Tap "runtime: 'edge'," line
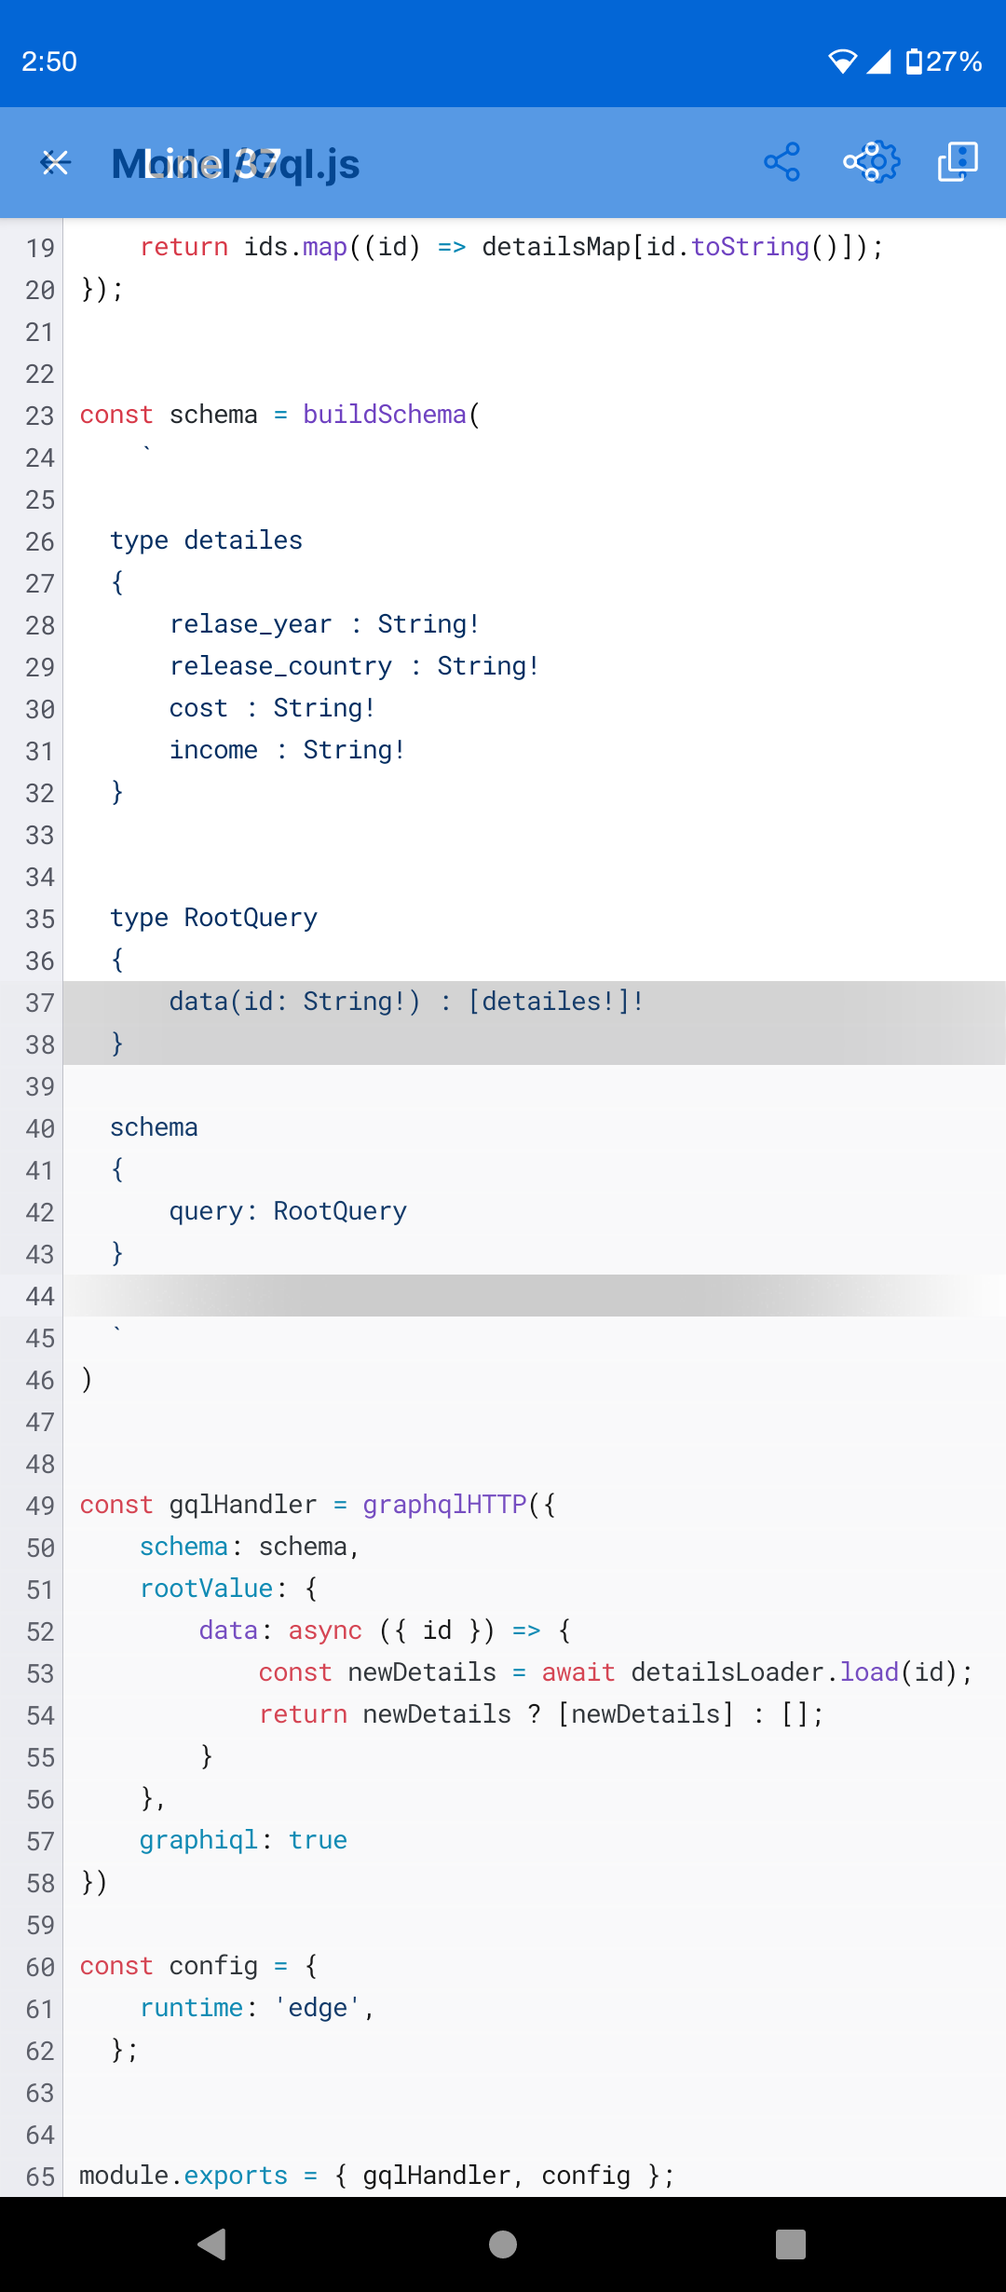The width and height of the screenshot is (1006, 2292). click(257, 2008)
